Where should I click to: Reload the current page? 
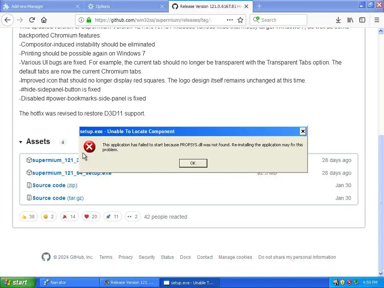pyautogui.click(x=32, y=20)
